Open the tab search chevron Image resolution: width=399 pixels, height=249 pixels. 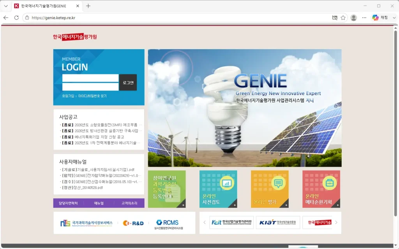(x=6, y=6)
